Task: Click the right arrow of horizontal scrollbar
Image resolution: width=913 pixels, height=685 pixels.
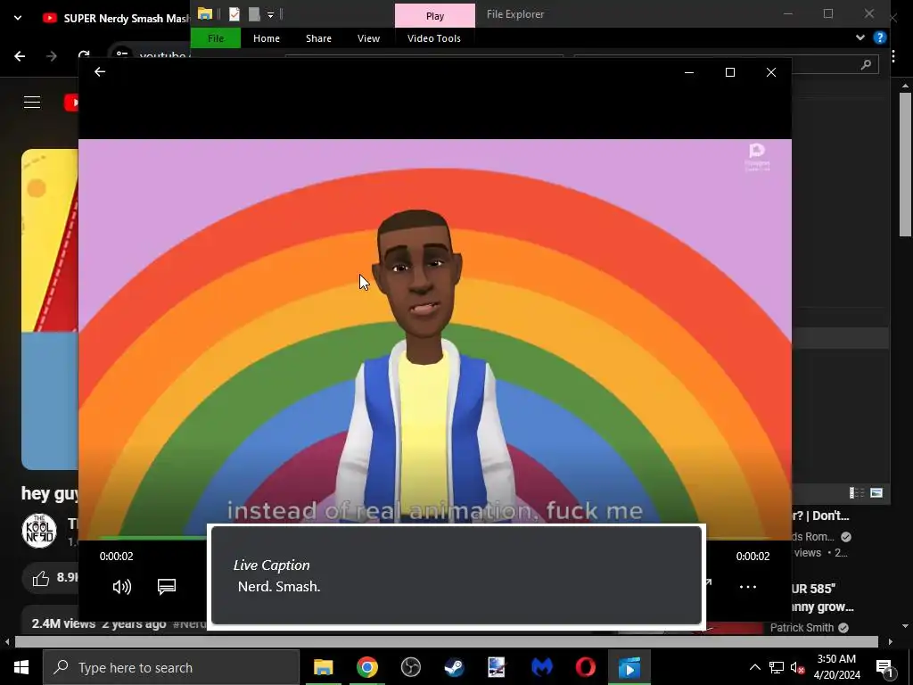Action: point(891,642)
